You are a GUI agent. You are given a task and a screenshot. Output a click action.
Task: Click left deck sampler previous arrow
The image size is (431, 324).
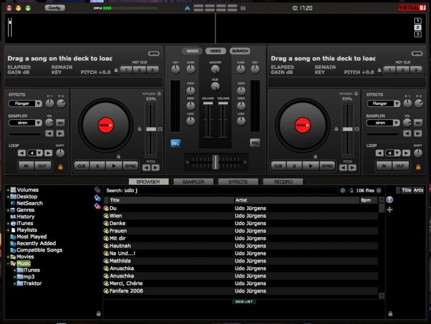pyautogui.click(x=49, y=133)
